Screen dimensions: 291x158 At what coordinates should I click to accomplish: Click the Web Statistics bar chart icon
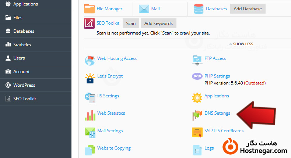90,115
